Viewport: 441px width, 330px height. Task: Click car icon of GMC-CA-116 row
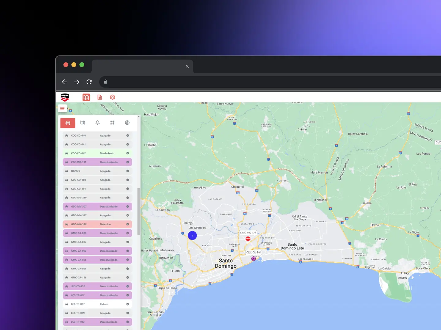point(66,277)
